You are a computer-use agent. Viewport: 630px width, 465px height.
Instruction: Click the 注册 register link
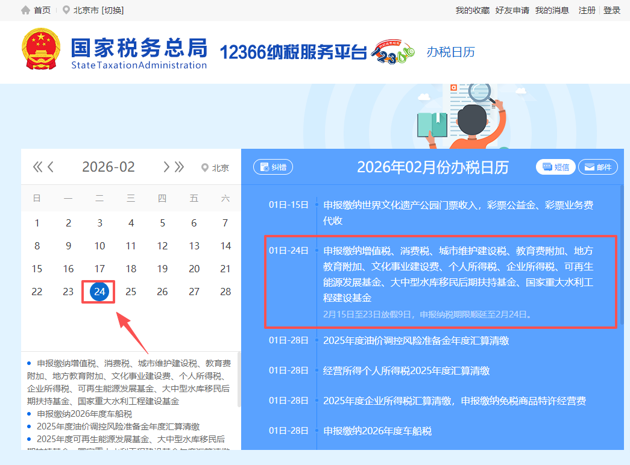(587, 10)
